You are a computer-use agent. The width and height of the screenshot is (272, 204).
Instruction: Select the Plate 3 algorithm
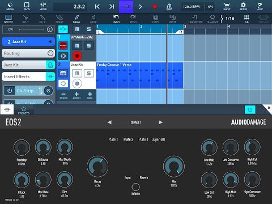143,139
